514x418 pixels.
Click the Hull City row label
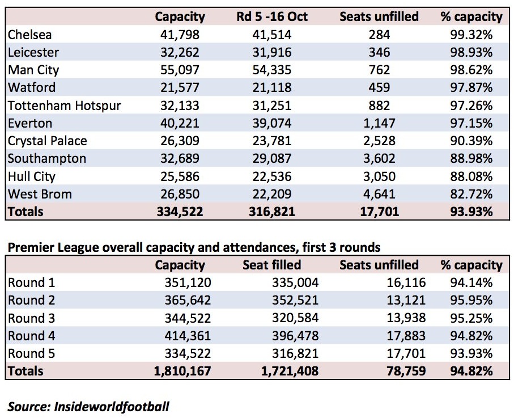tap(32, 177)
